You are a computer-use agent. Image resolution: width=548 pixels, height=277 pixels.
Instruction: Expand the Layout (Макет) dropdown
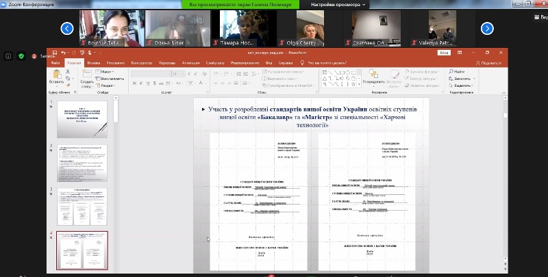click(x=108, y=71)
